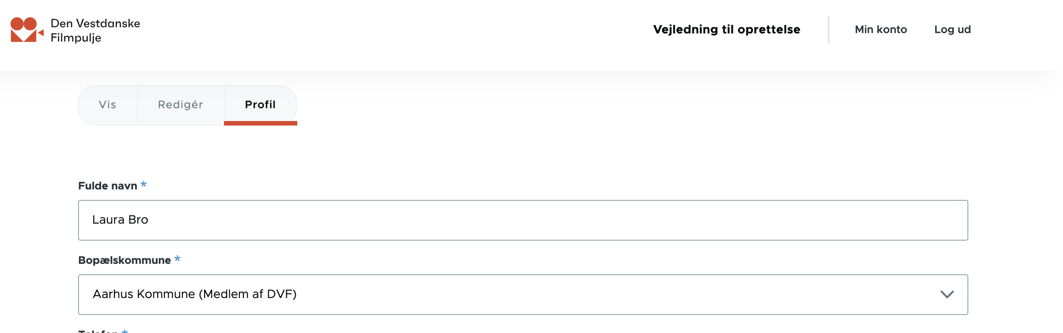The width and height of the screenshot is (1063, 333).
Task: Click the Bopælskommune label
Action: point(124,260)
